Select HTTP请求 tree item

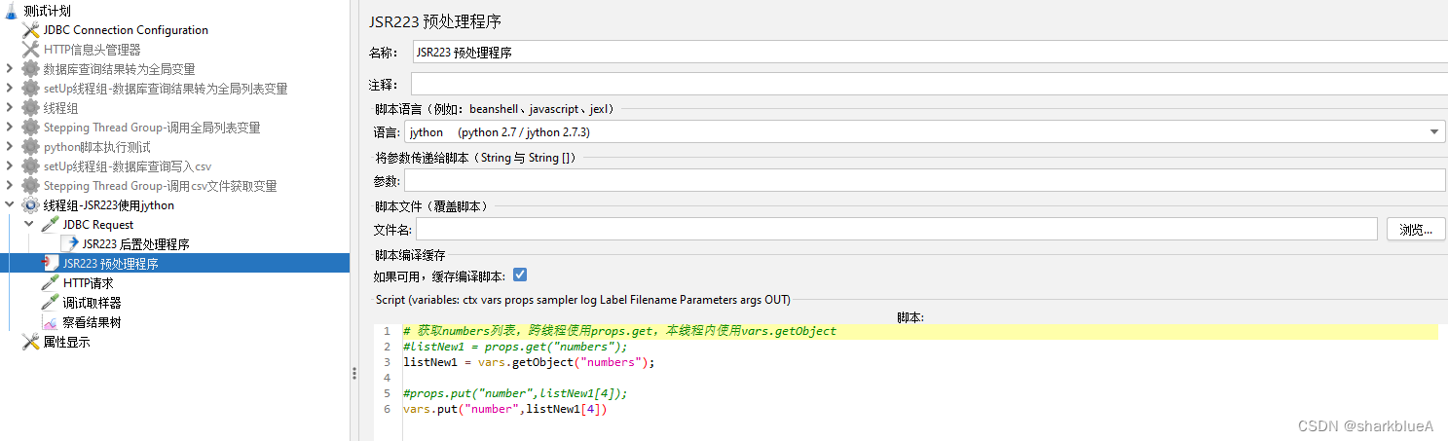pos(88,282)
